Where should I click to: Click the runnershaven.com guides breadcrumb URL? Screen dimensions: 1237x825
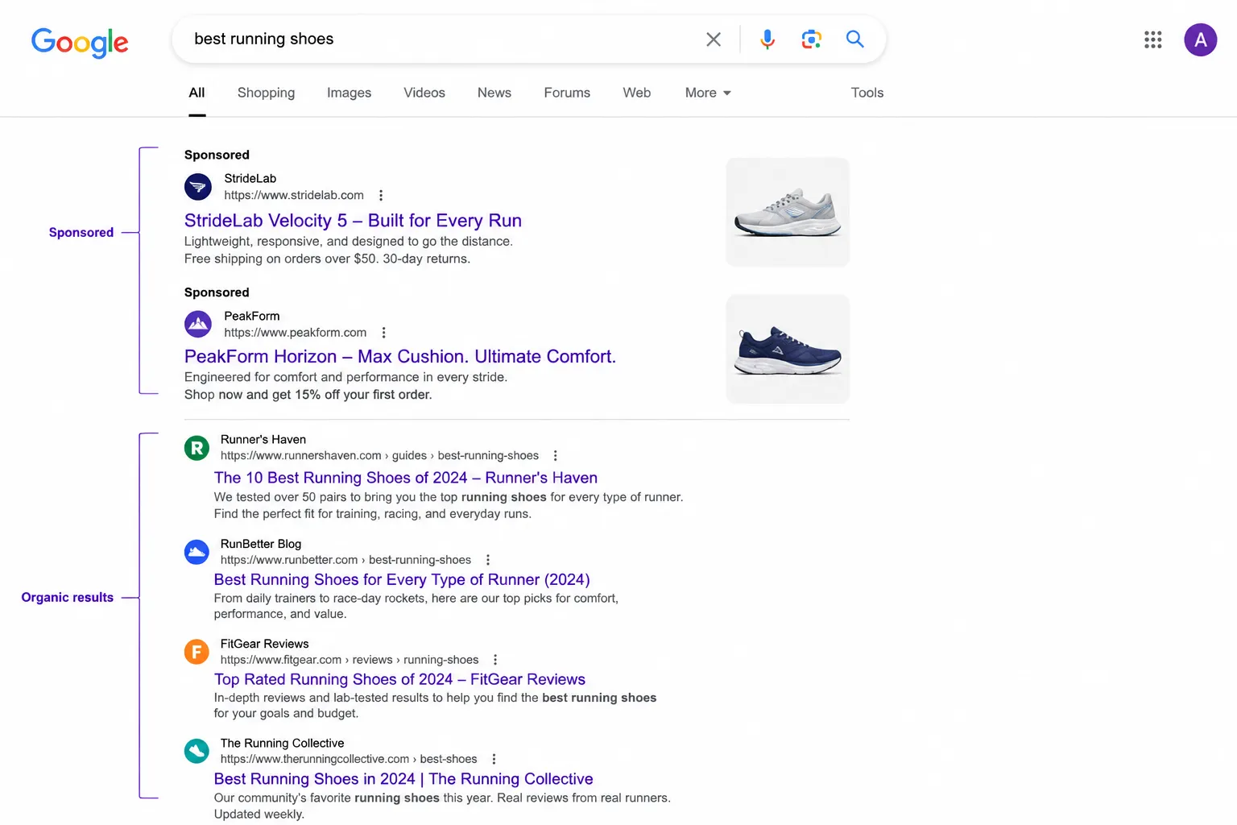[380, 456]
